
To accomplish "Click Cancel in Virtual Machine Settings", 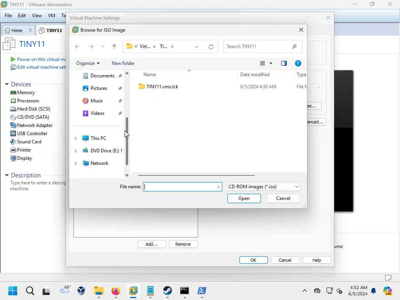I will click(285, 260).
